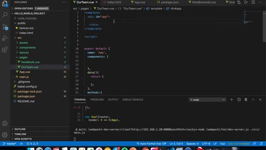Maximize the terminal panel size
This screenshot has height=150, width=266.
pyautogui.click(x=253, y=100)
